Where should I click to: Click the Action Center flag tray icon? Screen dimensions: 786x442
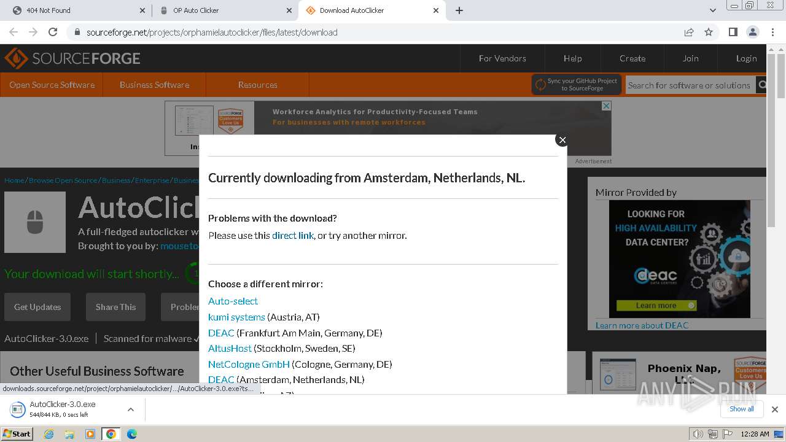[x=726, y=434]
